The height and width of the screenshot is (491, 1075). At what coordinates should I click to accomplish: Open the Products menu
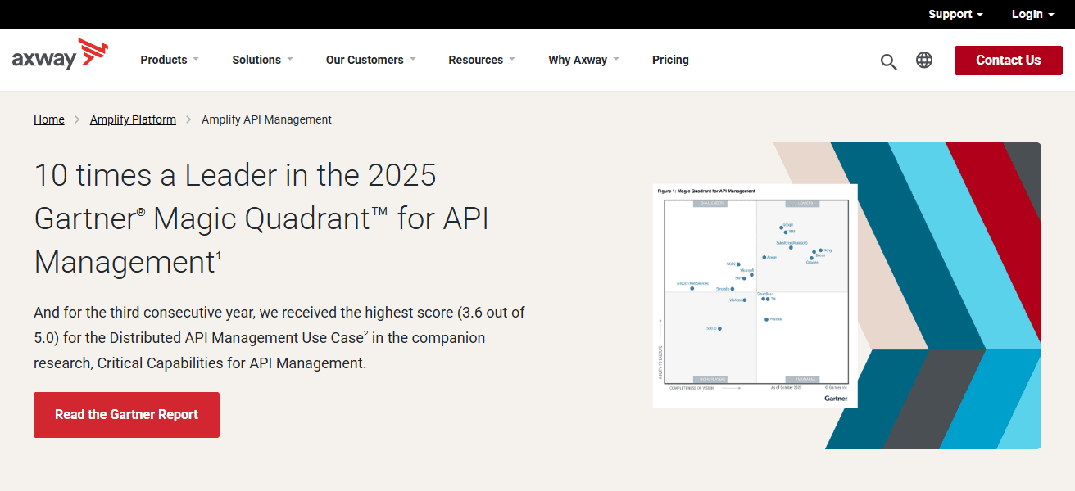170,60
